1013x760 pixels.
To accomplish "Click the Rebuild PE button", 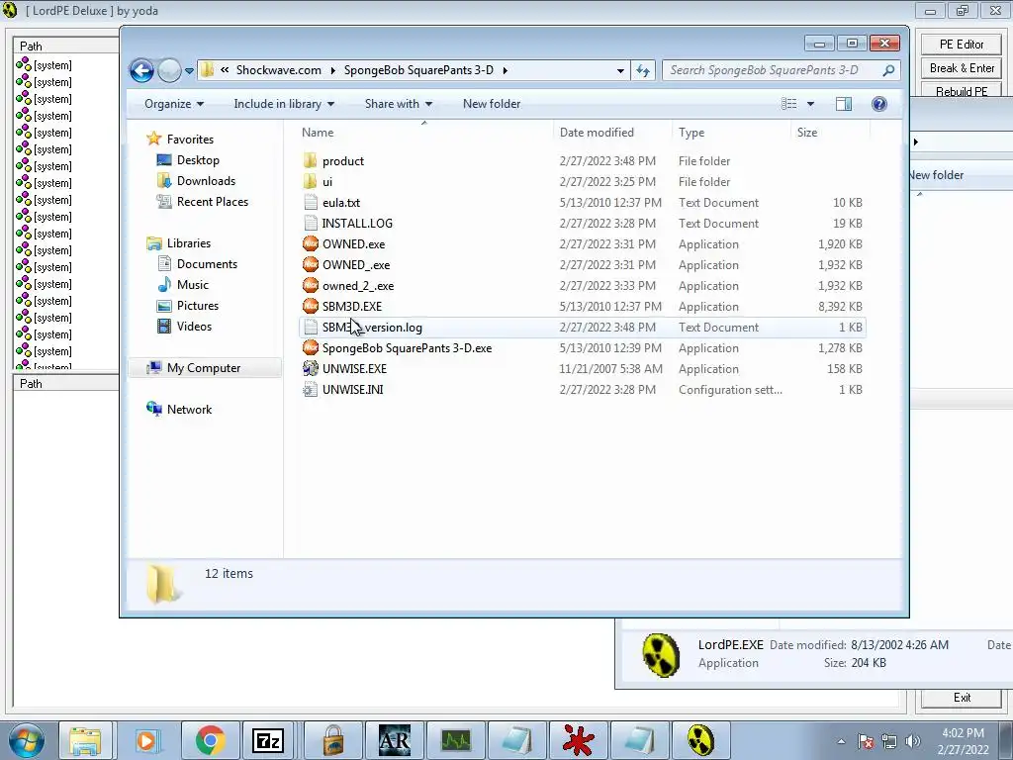I will click(x=962, y=90).
